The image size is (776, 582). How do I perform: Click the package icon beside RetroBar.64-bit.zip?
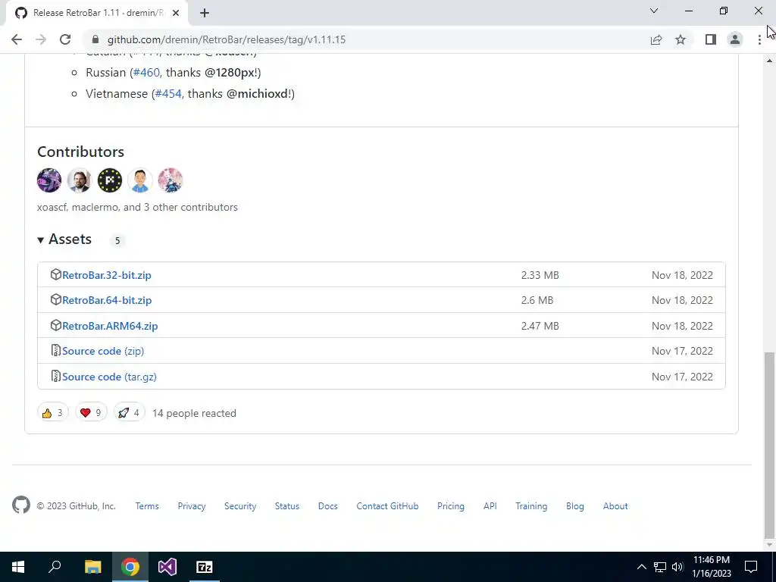(56, 300)
